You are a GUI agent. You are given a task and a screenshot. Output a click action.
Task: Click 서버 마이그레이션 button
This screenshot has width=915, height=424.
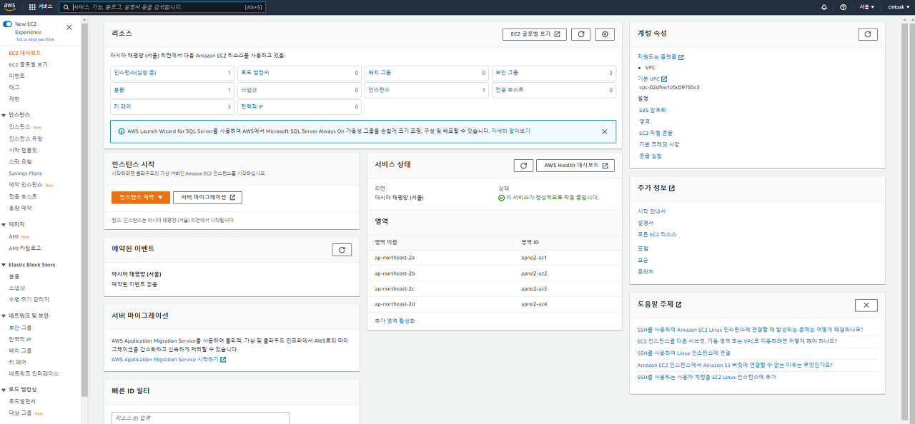207,197
